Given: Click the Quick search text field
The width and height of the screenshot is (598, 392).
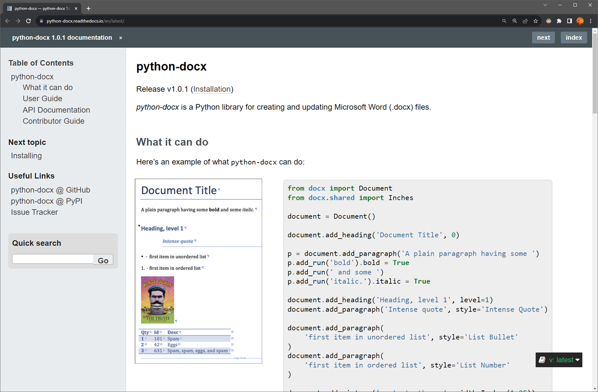Looking at the screenshot, I should pyautogui.click(x=53, y=259).
